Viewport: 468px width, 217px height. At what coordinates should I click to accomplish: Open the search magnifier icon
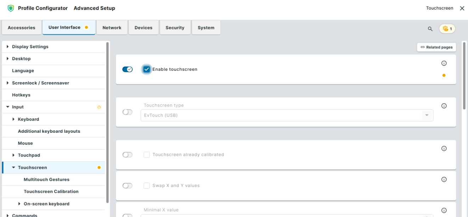(x=430, y=29)
